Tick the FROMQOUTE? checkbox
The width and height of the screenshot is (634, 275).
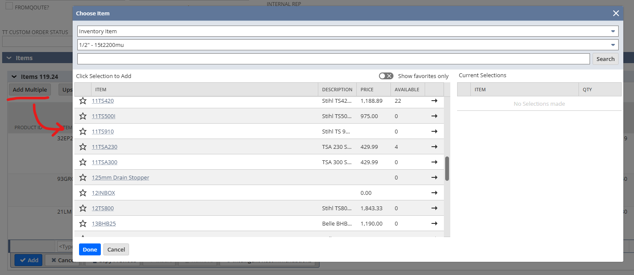(x=9, y=6)
